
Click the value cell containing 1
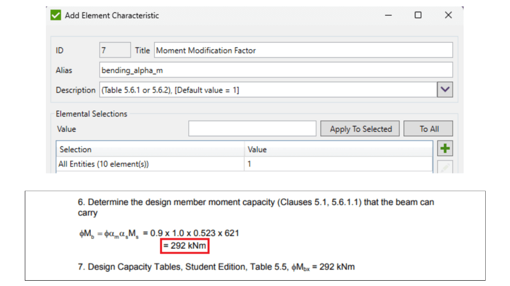[x=338, y=164]
